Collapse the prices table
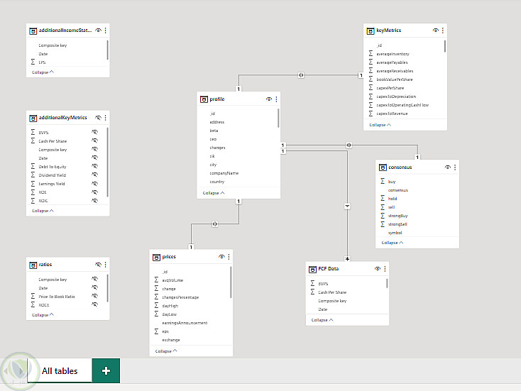Screen dimensions: 521x391 (x=166, y=351)
